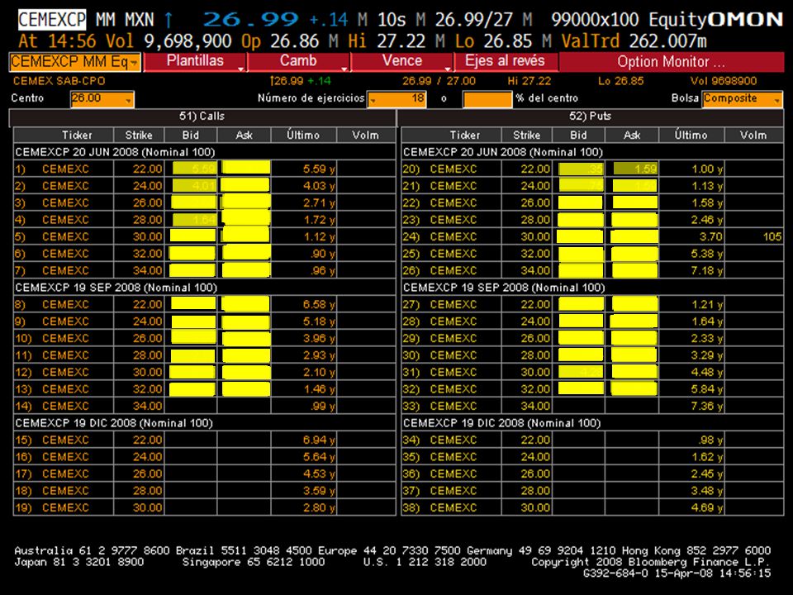
Task: Click Último value 6.94 y in call row 15)
Action: [319, 440]
